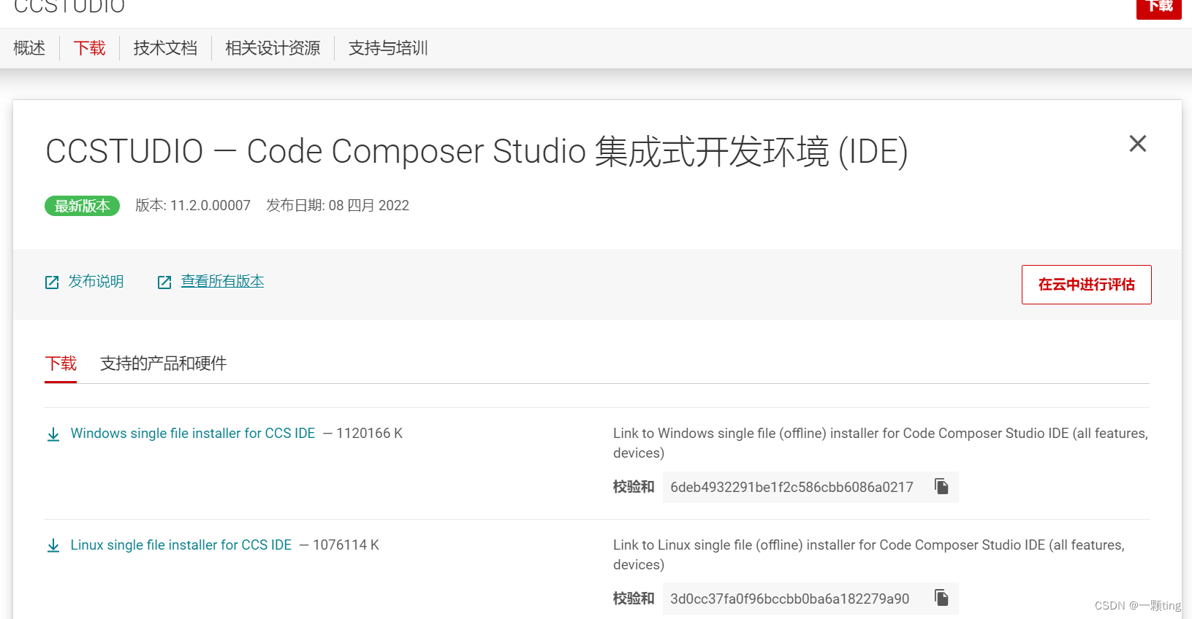Open the Windows single file installer link
This screenshot has height=619, width=1192.
[x=192, y=433]
